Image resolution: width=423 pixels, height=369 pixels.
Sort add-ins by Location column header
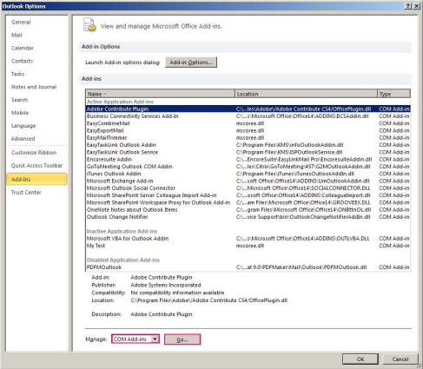point(306,94)
